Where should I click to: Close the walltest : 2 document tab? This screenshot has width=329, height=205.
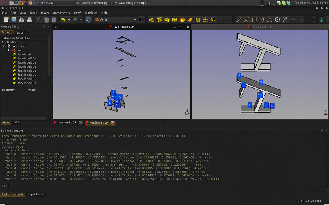click(x=113, y=123)
